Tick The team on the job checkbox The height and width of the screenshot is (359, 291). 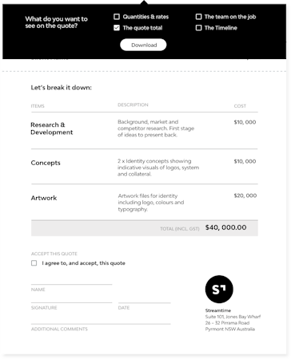[x=198, y=17]
